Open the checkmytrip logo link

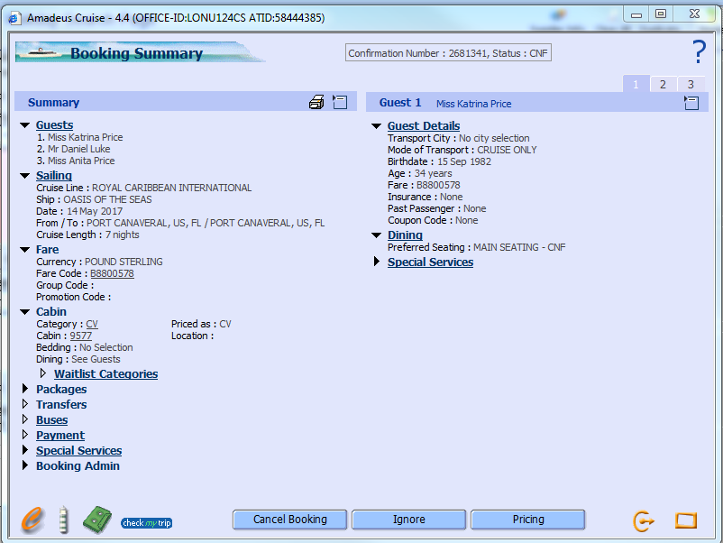pos(147,522)
